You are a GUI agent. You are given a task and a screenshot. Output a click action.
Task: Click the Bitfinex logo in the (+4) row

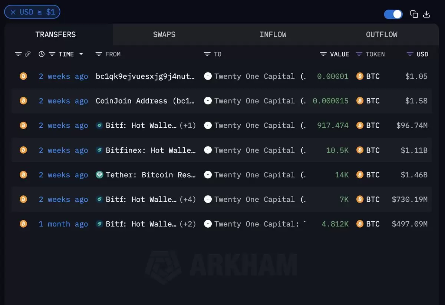pyautogui.click(x=99, y=199)
